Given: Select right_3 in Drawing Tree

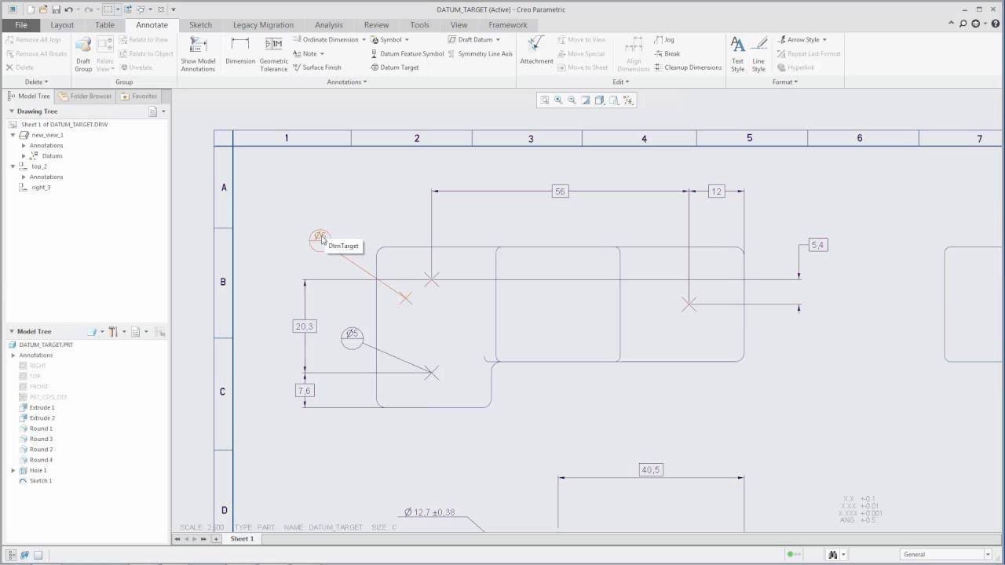Looking at the screenshot, I should (40, 187).
